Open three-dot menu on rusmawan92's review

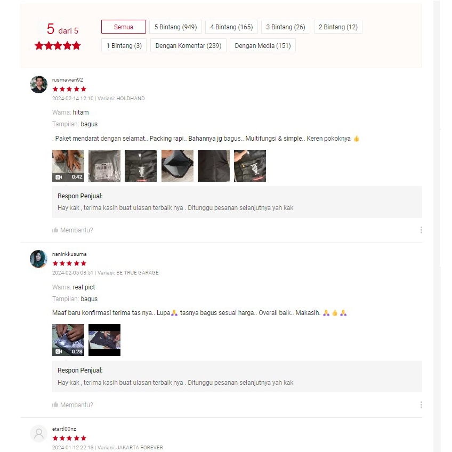coord(421,230)
